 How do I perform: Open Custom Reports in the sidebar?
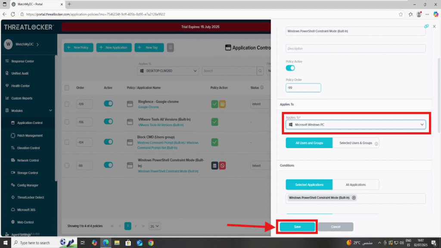tap(22, 98)
